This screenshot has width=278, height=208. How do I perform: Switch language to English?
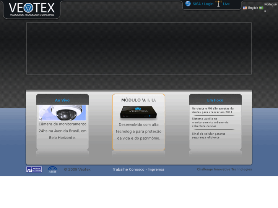pyautogui.click(x=253, y=8)
